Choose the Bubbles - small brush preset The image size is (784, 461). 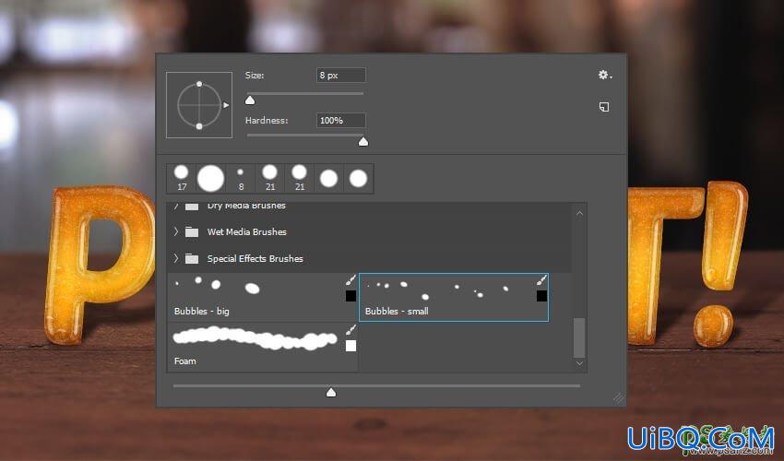tap(454, 297)
